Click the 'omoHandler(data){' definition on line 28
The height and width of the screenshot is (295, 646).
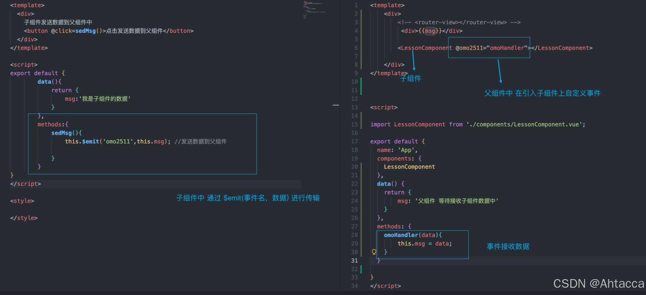pyautogui.click(x=413, y=235)
